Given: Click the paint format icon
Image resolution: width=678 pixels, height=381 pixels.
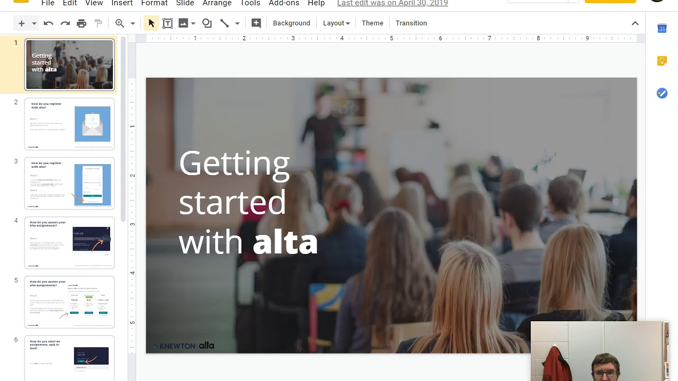Looking at the screenshot, I should tap(98, 23).
